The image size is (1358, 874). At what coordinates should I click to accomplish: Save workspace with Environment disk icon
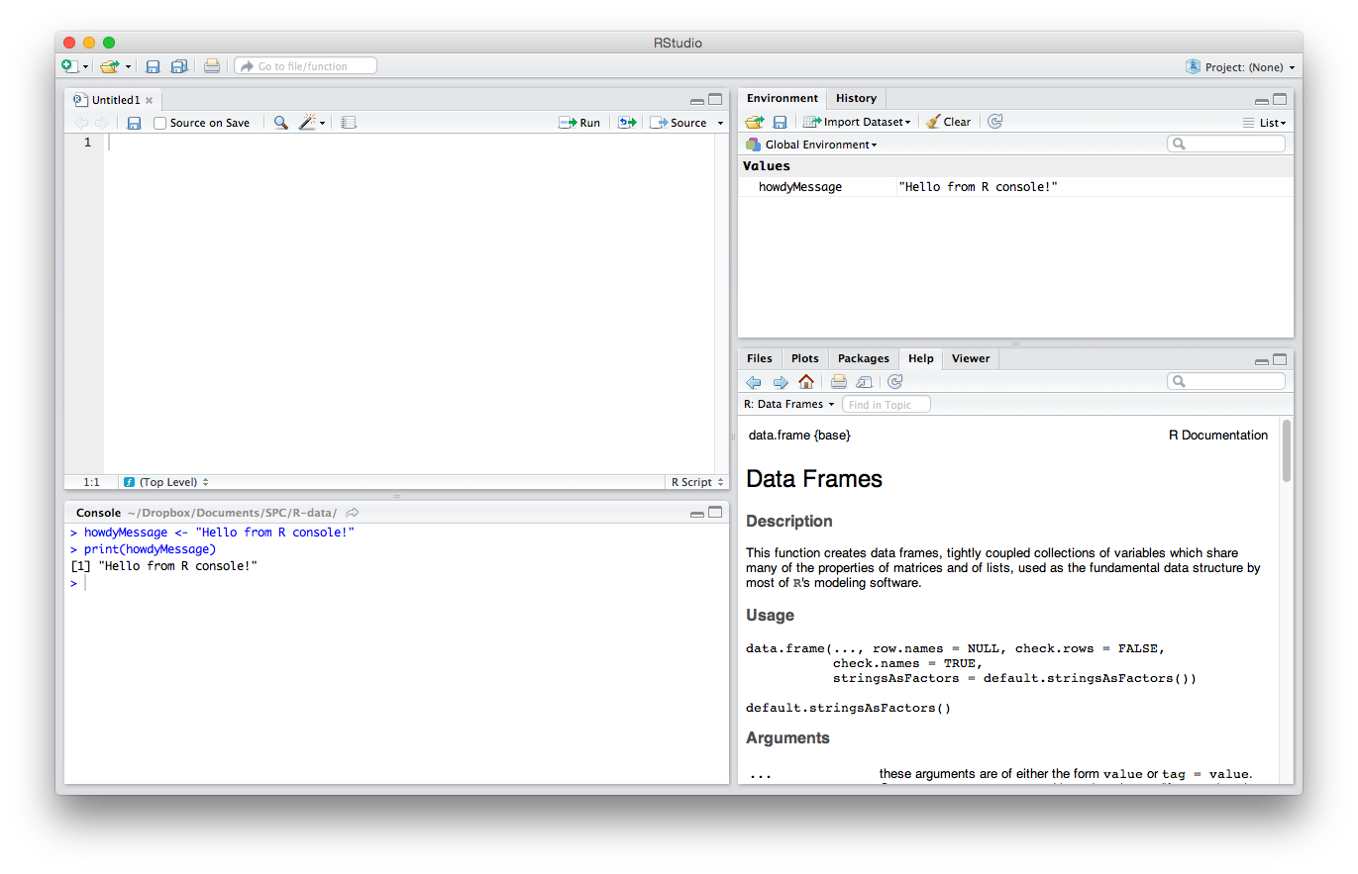pos(780,122)
